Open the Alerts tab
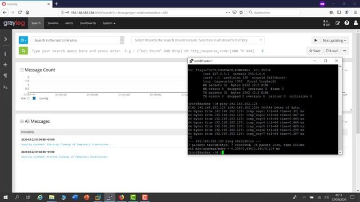Screen dimensions: 360x202 coord(69,23)
